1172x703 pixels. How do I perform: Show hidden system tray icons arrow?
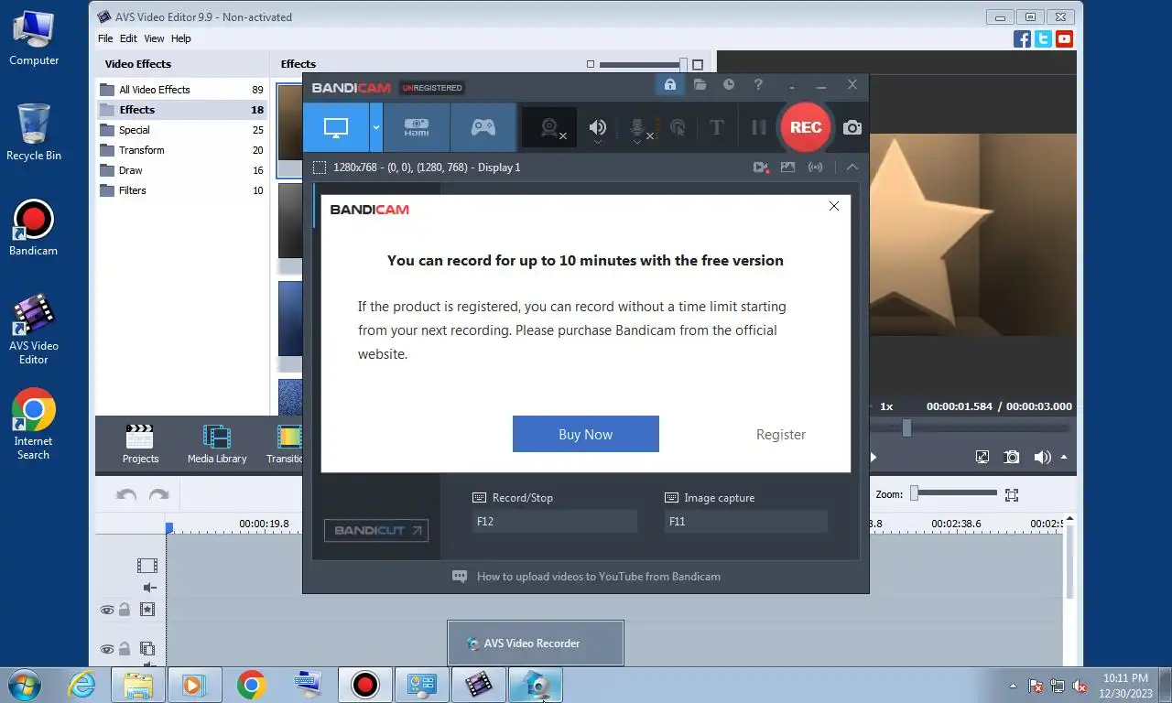[x=1013, y=686]
